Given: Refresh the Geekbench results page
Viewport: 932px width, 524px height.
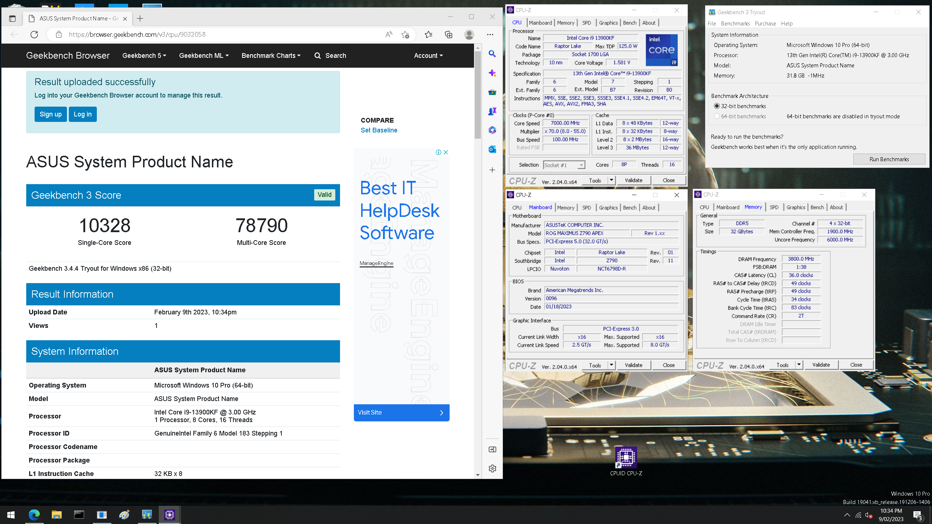Looking at the screenshot, I should pos(34,35).
